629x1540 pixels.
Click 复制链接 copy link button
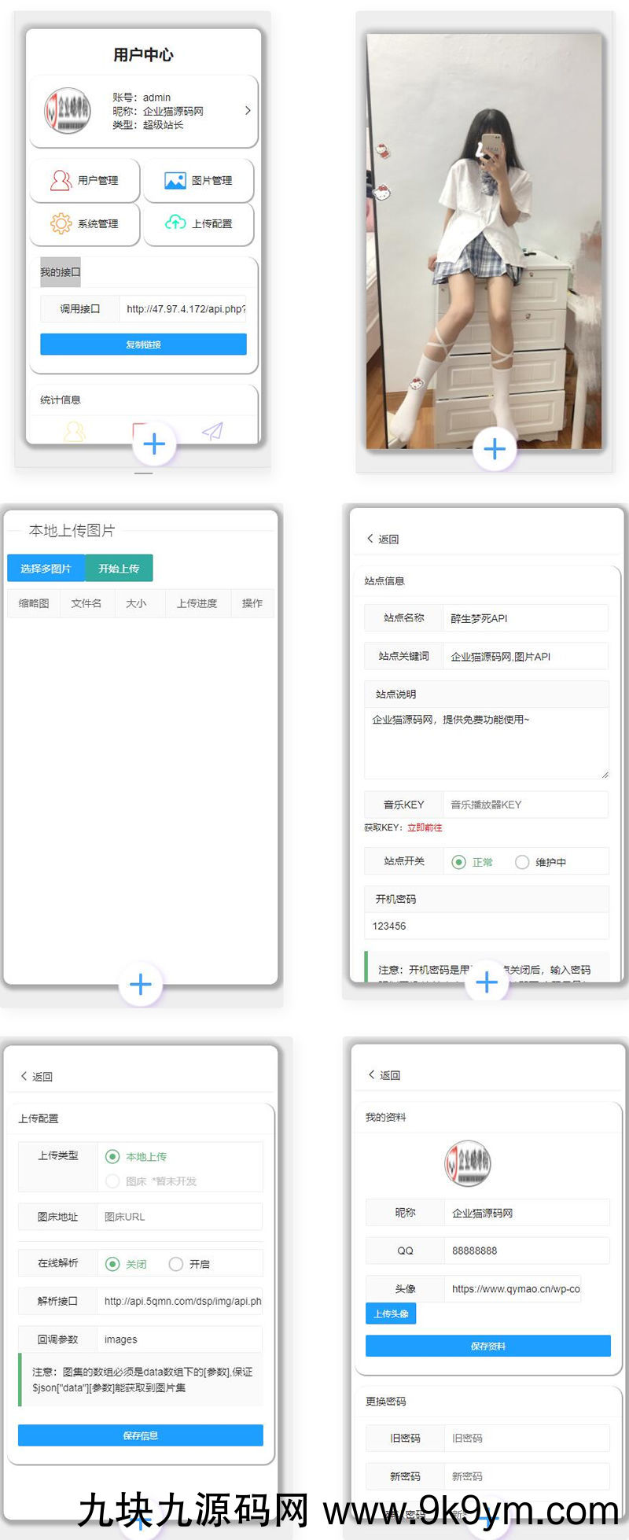coord(143,344)
